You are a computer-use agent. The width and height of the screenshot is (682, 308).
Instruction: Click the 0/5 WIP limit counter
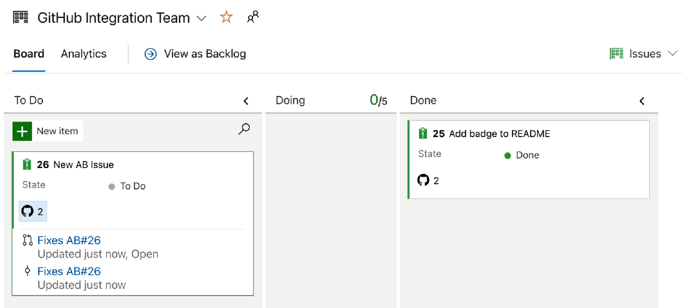tap(378, 100)
